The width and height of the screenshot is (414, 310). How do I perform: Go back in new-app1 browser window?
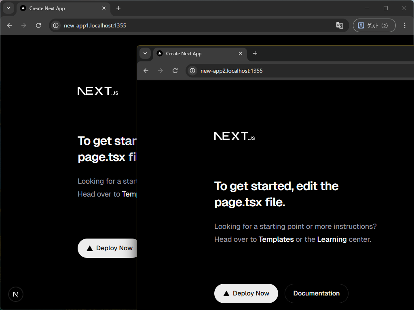point(10,25)
